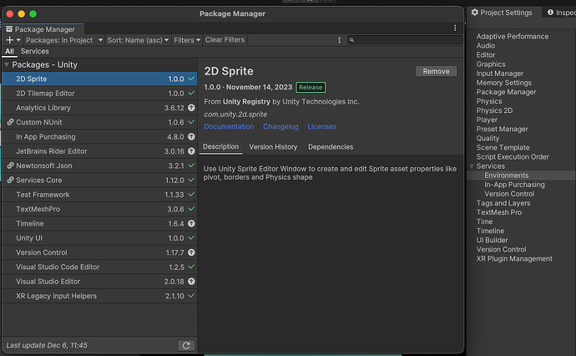Click the add package plus icon
The image size is (576, 356).
[9, 40]
